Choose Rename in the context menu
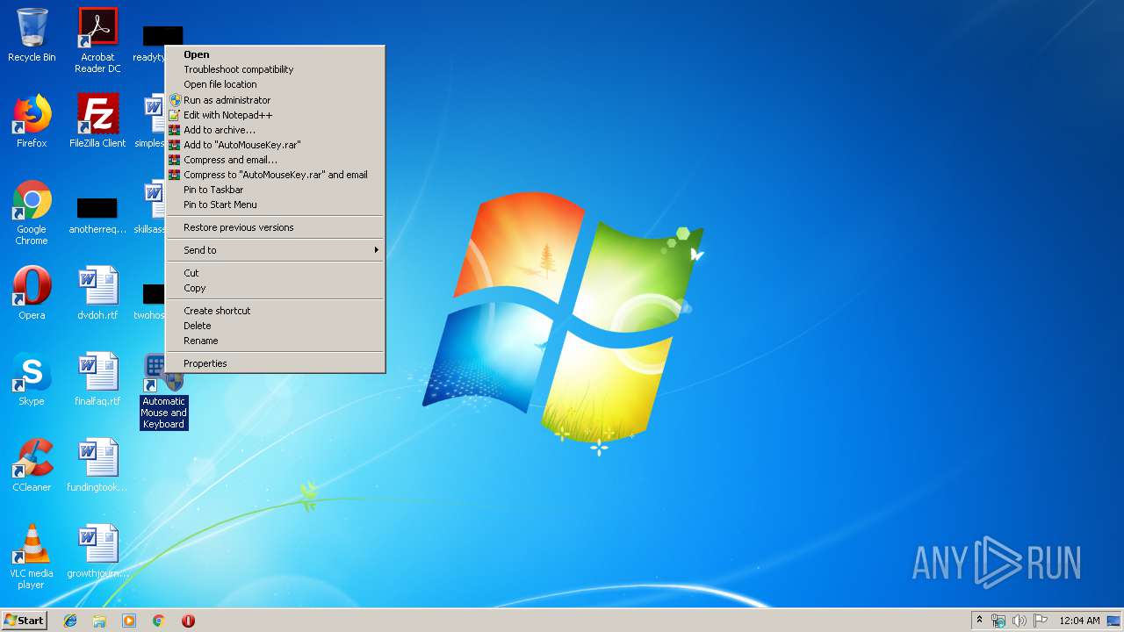Viewport: 1124px width, 632px height. click(276, 341)
